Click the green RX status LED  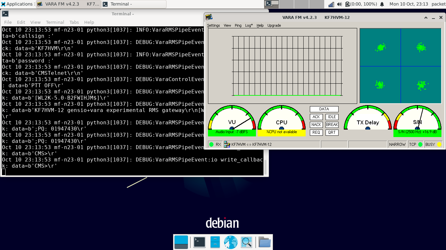point(211,145)
